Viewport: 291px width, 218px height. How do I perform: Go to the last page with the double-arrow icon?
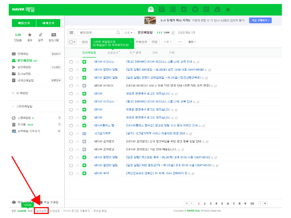pos(265,203)
